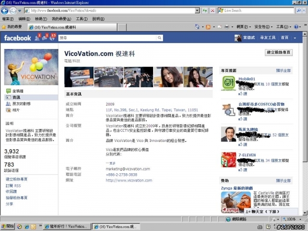Click the orange RSS feeds icon
The height and width of the screenshot is (231, 308).
pyautogui.click(x=208, y=27)
